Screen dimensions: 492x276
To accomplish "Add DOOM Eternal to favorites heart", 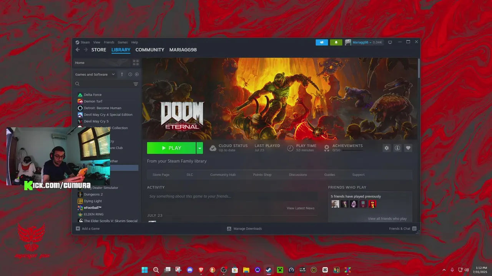I will (x=408, y=148).
